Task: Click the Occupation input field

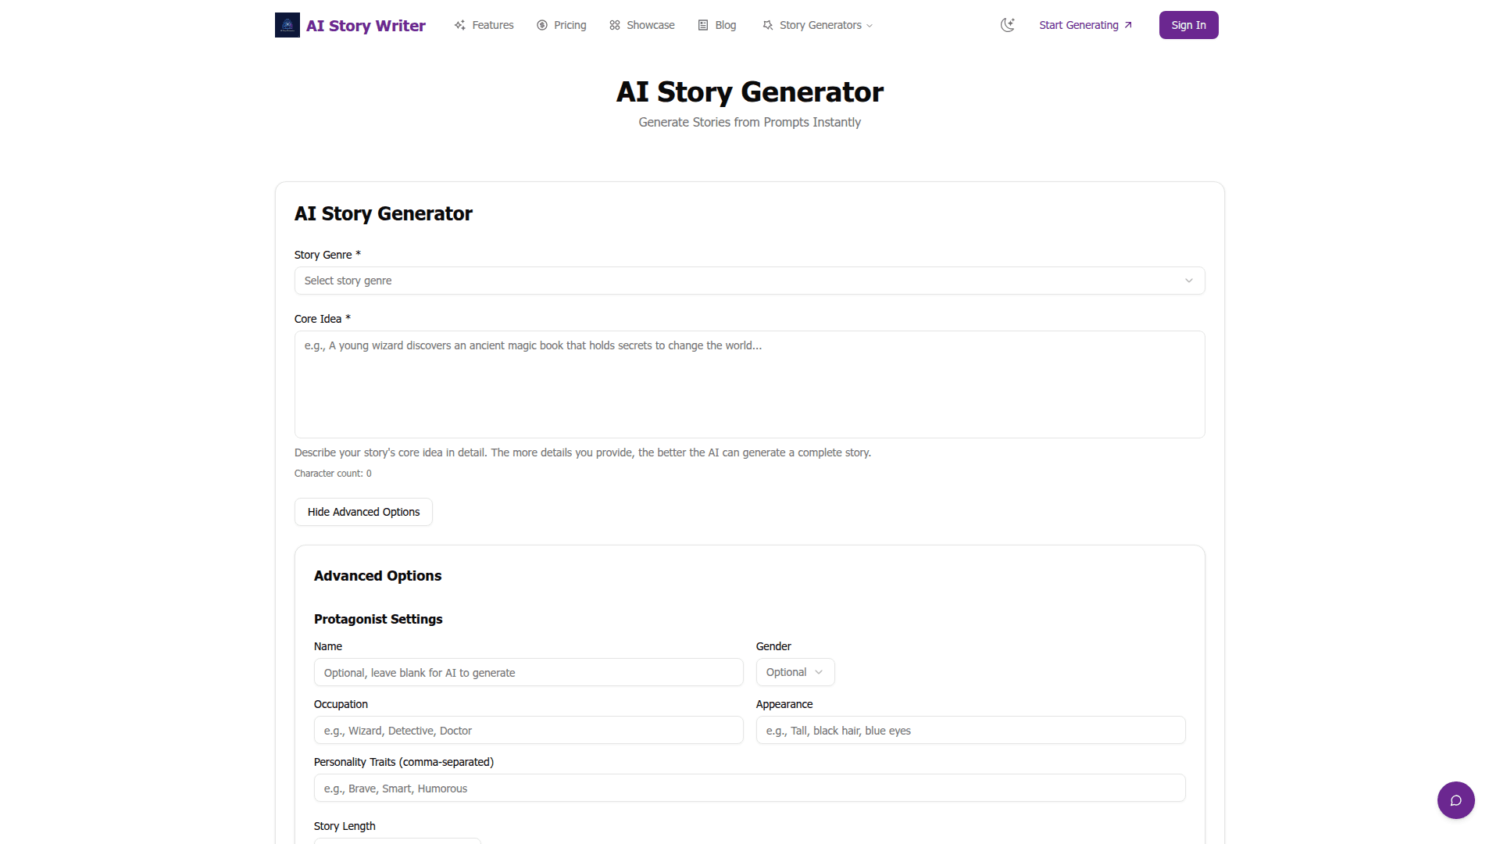Action: [x=528, y=730]
